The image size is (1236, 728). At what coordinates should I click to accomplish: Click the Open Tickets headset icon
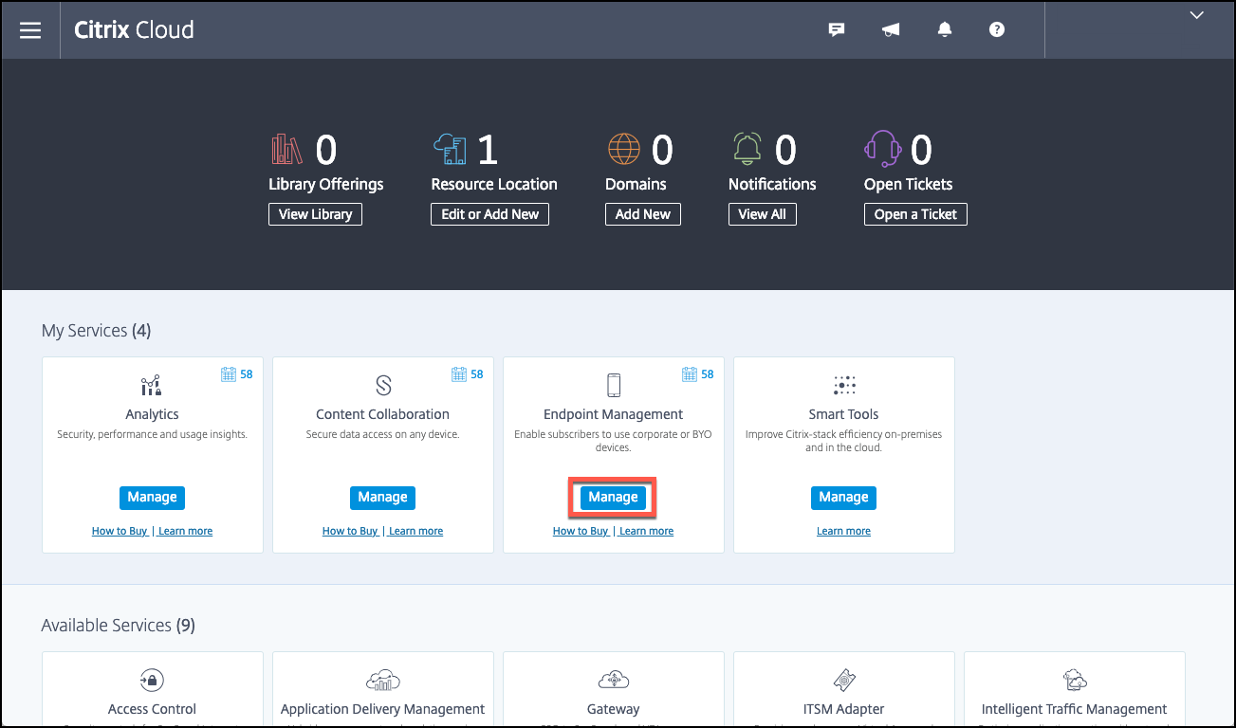tap(883, 149)
